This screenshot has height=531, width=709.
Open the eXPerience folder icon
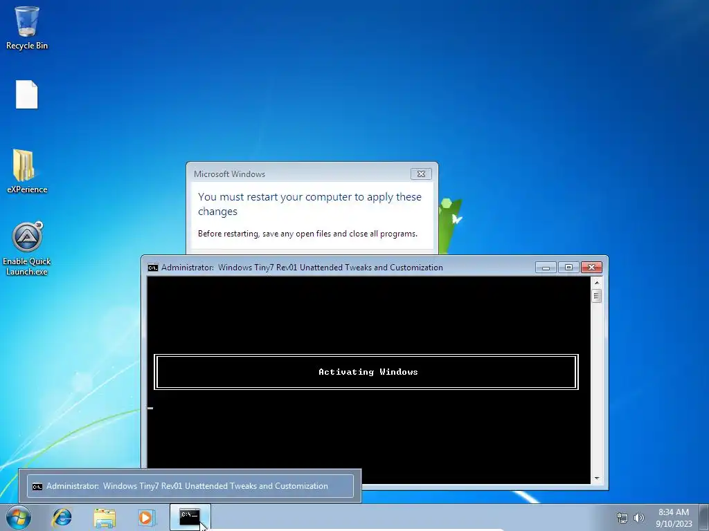point(27,171)
